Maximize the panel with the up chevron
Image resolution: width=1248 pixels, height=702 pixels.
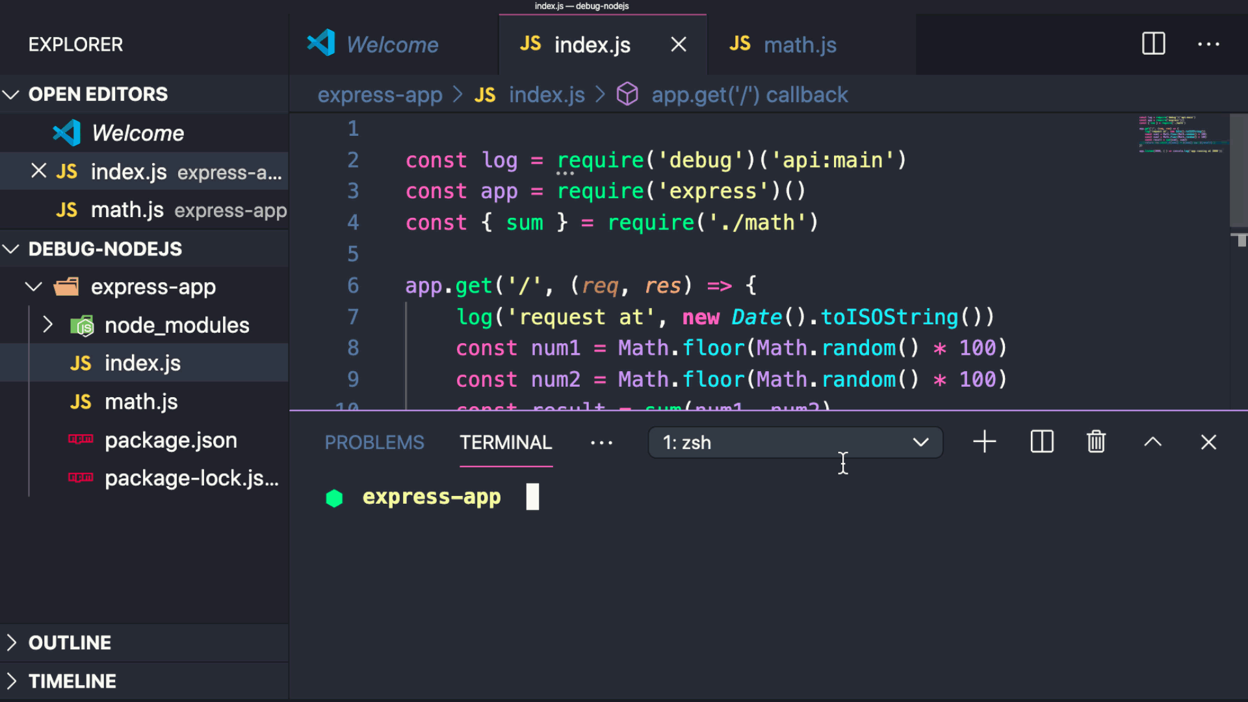pos(1152,442)
